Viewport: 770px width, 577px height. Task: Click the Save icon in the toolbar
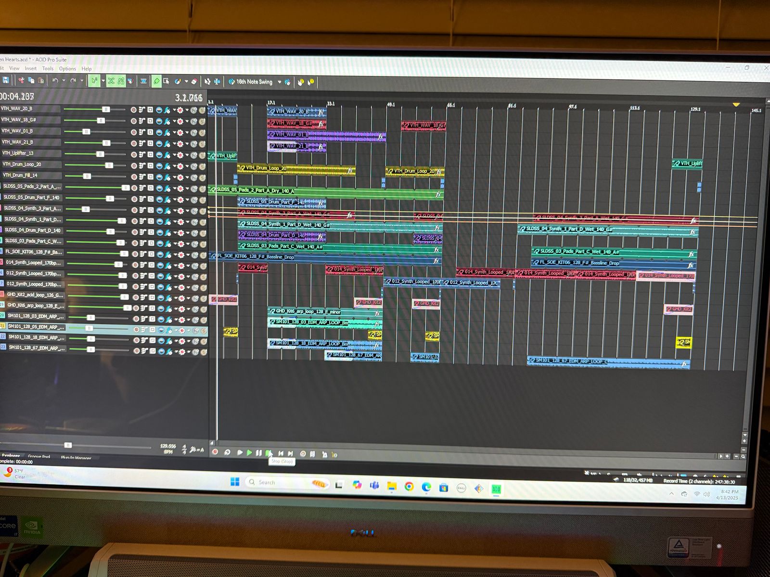coord(6,80)
